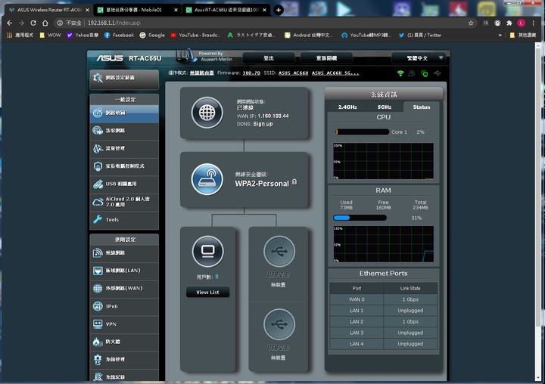
Task: Click the Reboot button in header
Action: coord(326,58)
